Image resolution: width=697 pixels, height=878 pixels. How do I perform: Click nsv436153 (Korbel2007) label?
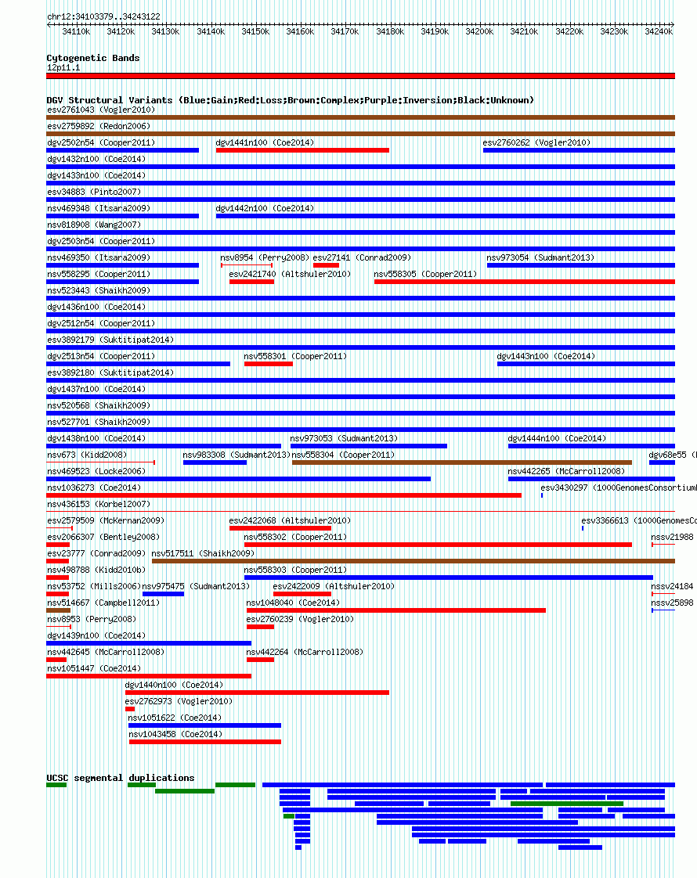tap(99, 504)
